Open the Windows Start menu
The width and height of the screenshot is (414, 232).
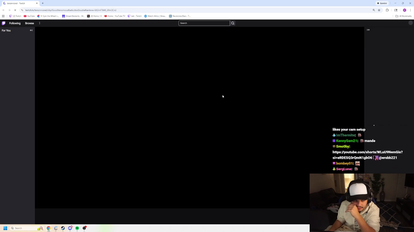5,228
